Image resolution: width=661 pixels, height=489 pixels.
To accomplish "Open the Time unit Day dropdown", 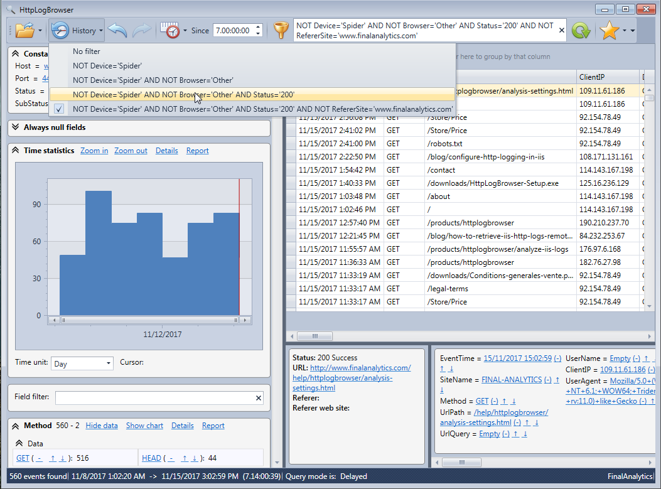I will click(82, 363).
